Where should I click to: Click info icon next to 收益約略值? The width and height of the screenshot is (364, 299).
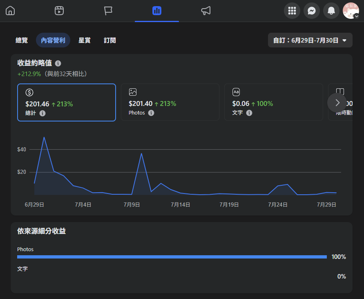(x=58, y=63)
